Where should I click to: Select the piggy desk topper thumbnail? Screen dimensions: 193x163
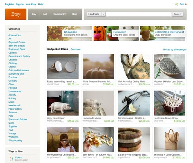pyautogui.click(x=63, y=103)
